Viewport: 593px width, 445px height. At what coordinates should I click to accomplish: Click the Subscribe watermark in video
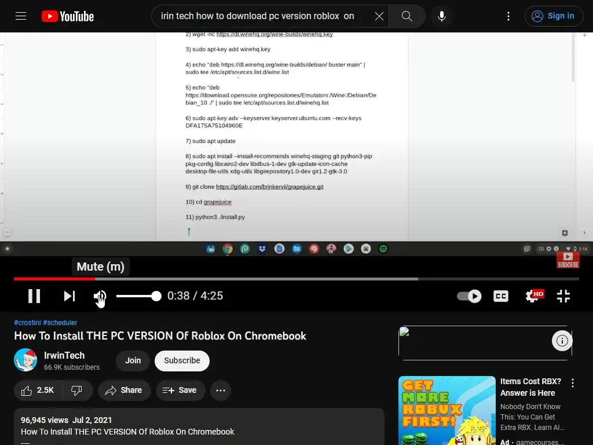tap(568, 260)
